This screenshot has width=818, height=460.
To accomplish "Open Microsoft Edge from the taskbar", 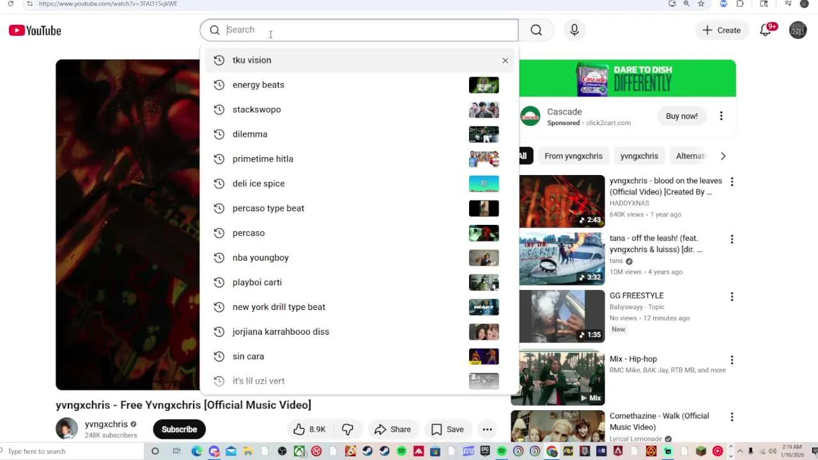I will 197,451.
